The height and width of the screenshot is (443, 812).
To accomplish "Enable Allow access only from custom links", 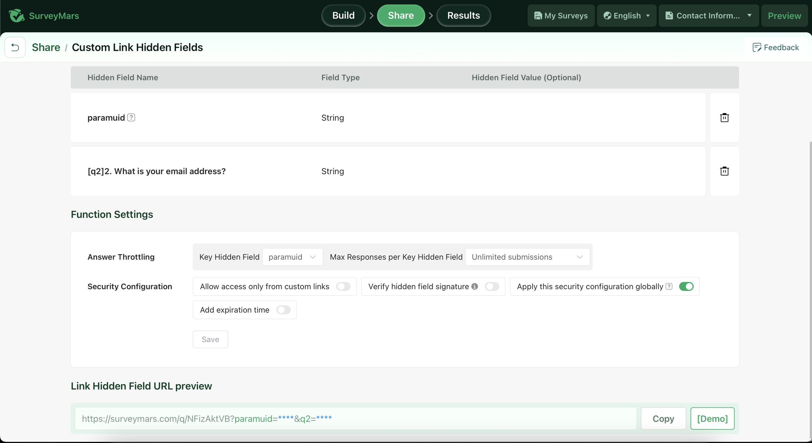I will pyautogui.click(x=343, y=287).
